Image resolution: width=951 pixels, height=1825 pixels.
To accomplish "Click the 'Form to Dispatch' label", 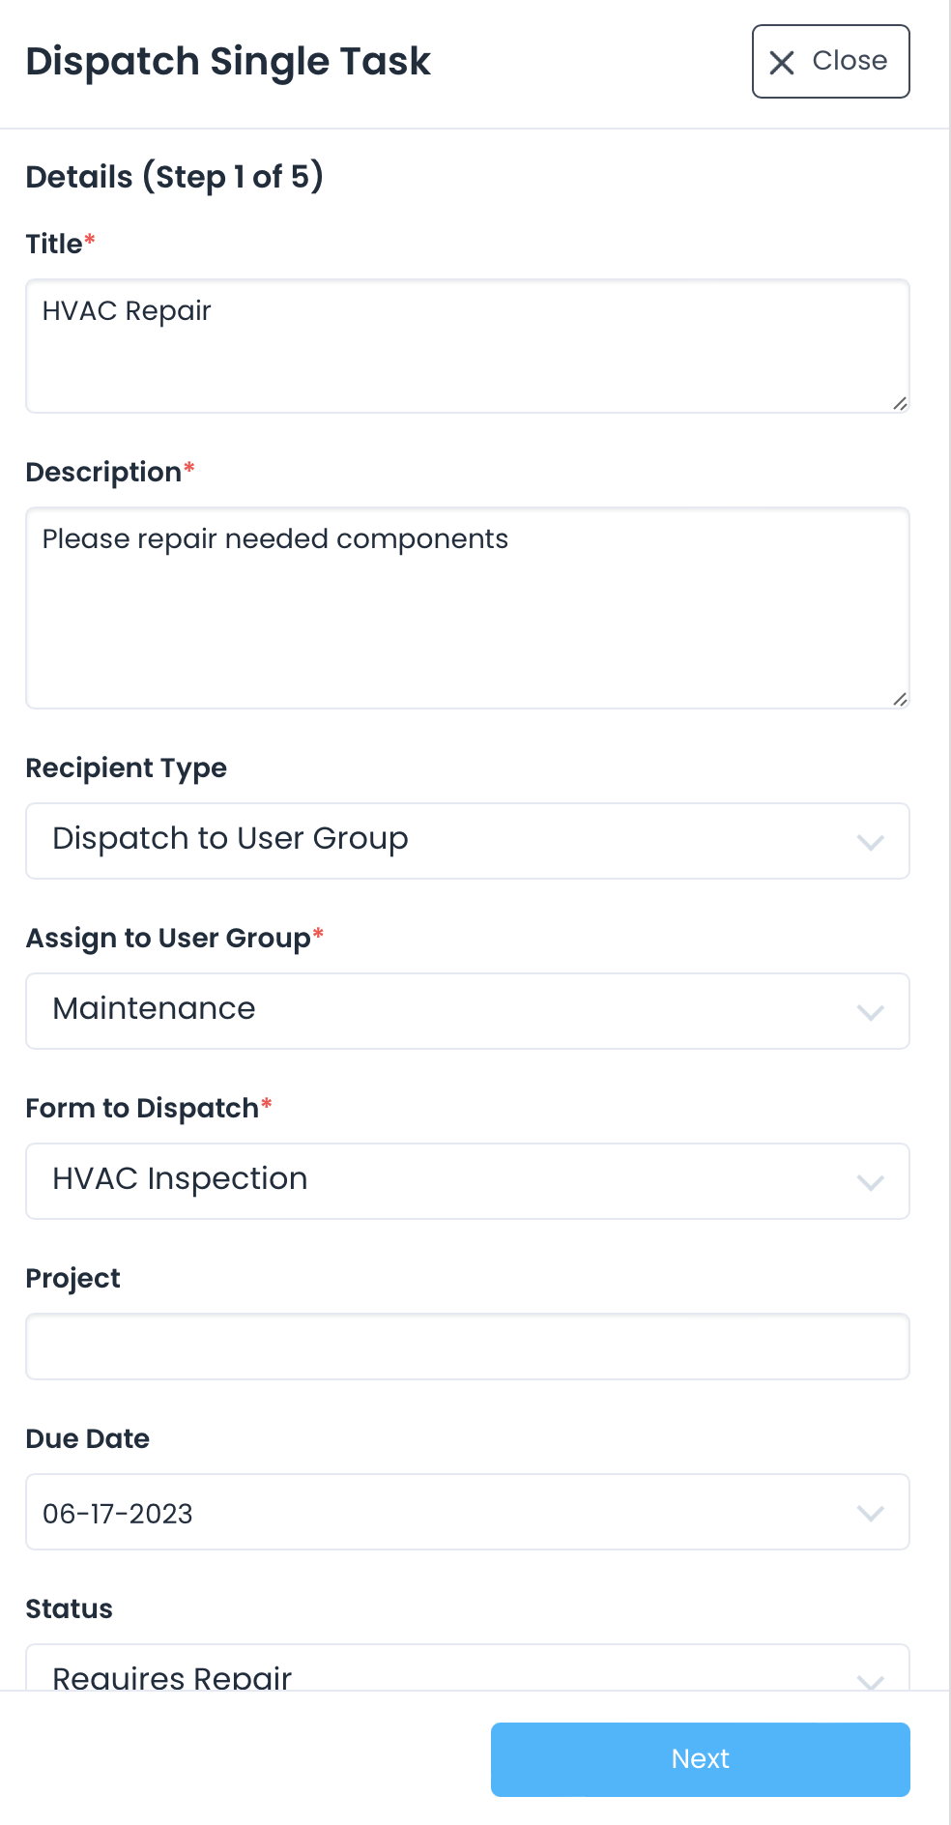I will [x=142, y=1108].
